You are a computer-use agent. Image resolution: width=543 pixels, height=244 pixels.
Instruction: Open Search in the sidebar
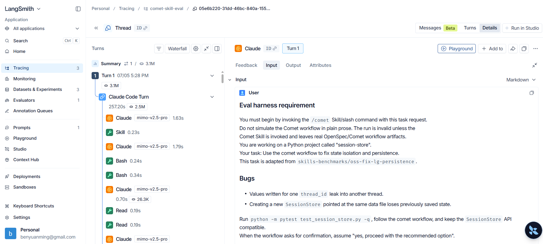[42, 41]
